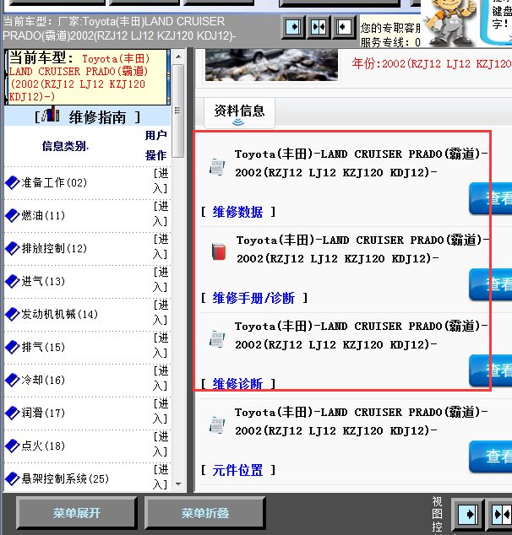Image resolution: width=512 pixels, height=535 pixels.
Task: Click the top toolbar split-arrows view icon
Action: [x=319, y=27]
